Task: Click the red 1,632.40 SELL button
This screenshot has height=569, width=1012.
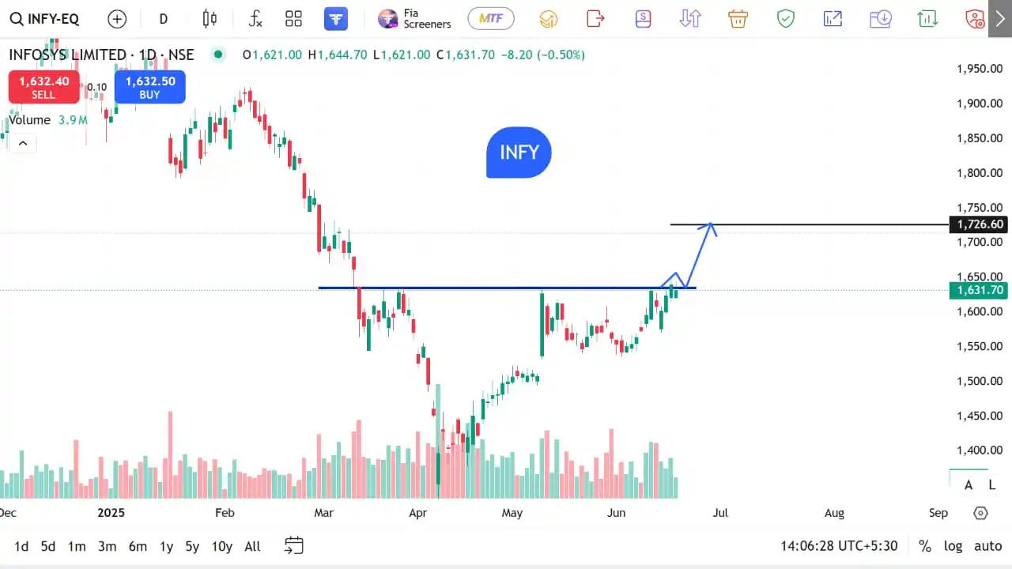Action: (43, 87)
